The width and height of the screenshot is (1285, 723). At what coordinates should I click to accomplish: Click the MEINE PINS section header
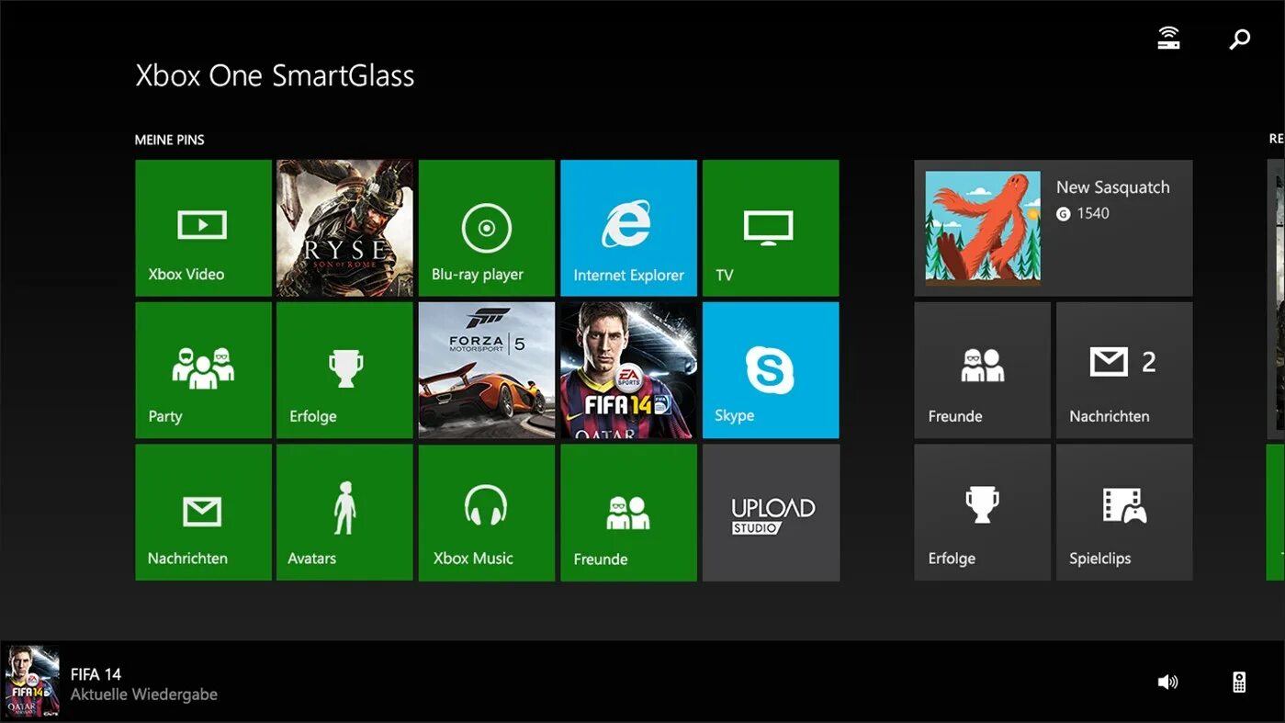point(170,140)
